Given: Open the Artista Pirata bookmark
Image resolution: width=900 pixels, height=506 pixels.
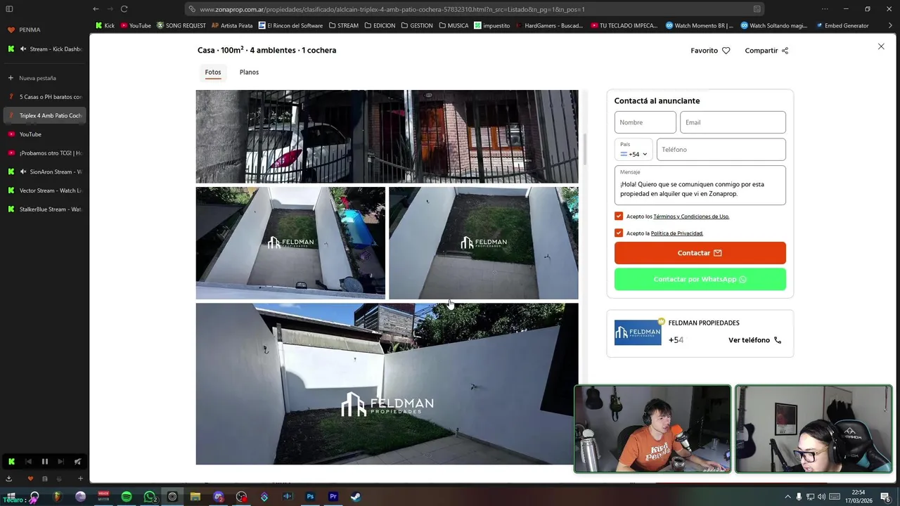Looking at the screenshot, I should [232, 25].
